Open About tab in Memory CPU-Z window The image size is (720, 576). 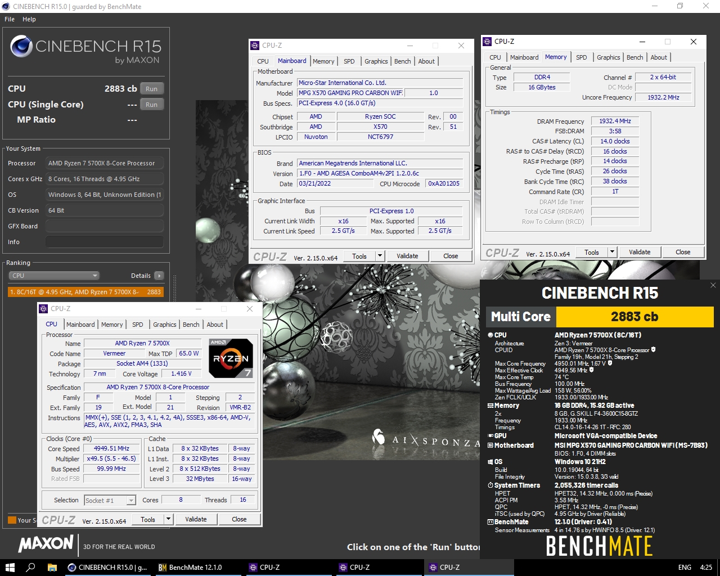pyautogui.click(x=659, y=57)
